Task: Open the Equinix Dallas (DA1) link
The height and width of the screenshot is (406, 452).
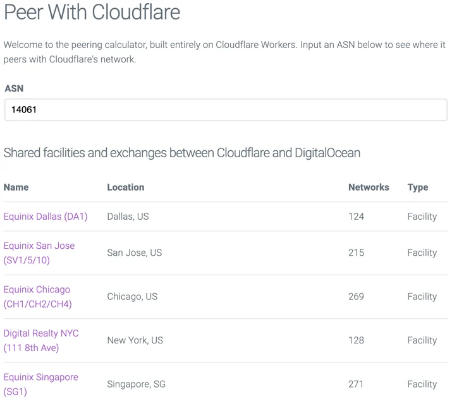Action: 46,216
